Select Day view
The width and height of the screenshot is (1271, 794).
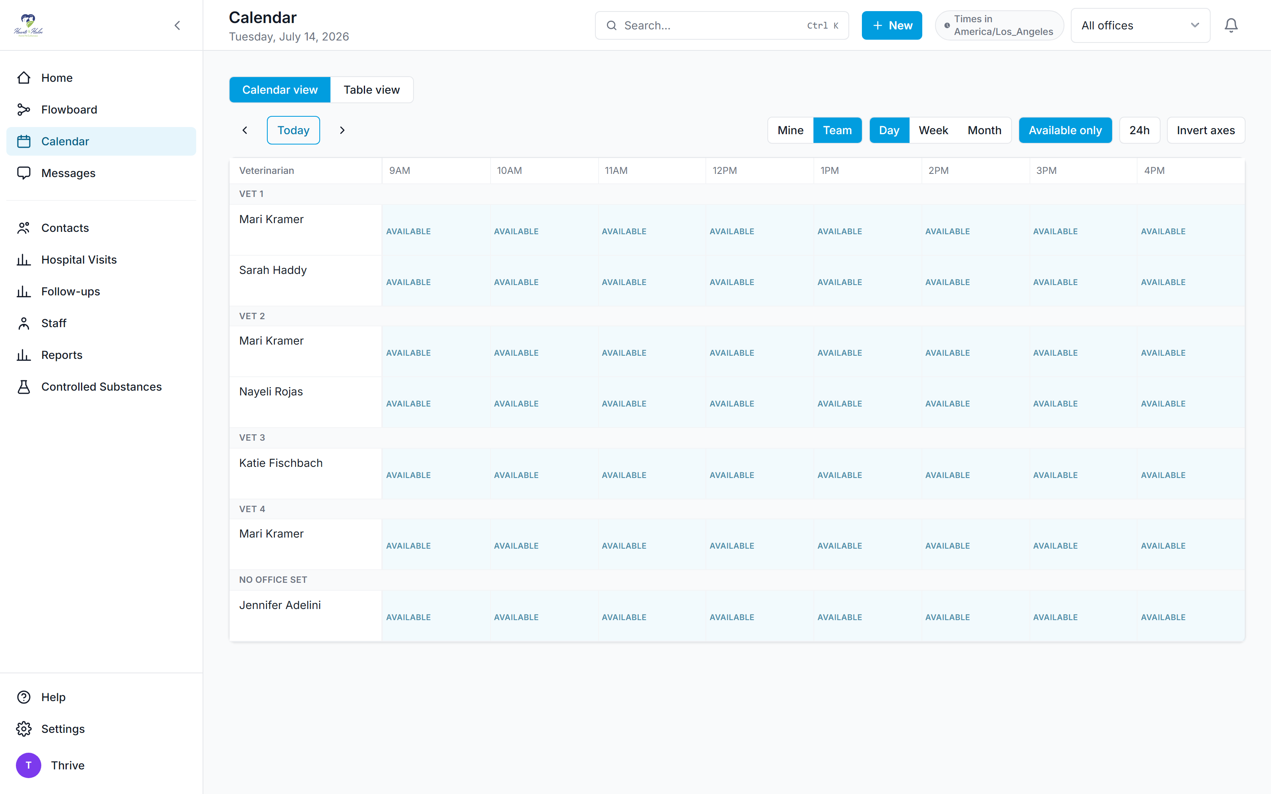[889, 130]
